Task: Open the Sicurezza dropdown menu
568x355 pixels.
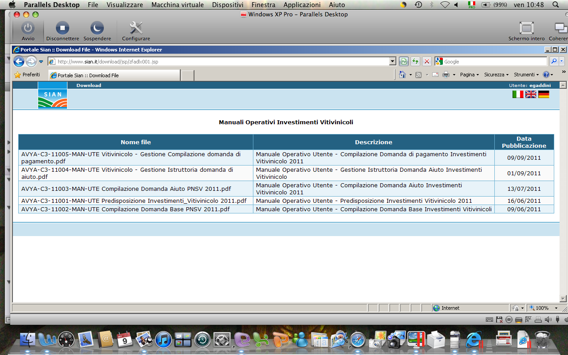Action: [x=496, y=75]
